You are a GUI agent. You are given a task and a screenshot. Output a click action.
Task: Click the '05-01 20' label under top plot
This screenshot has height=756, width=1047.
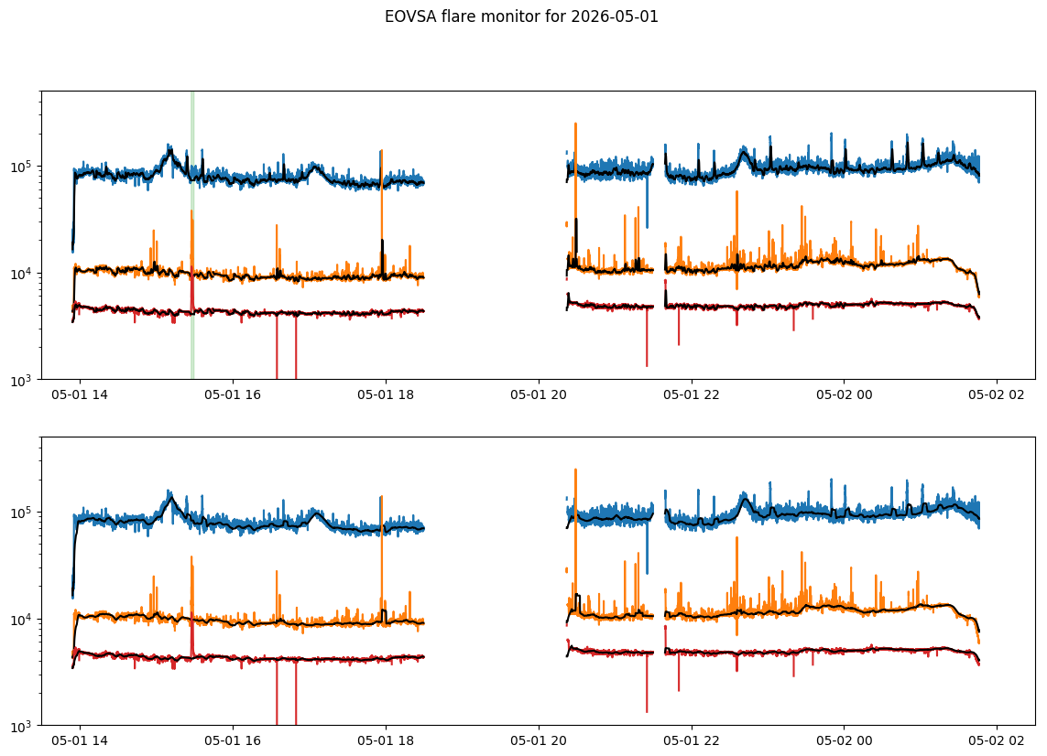(x=539, y=394)
